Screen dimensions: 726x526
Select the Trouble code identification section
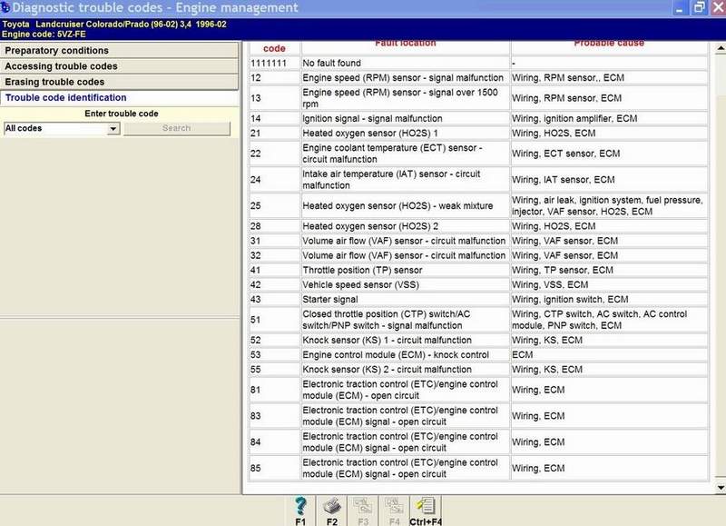coord(120,97)
